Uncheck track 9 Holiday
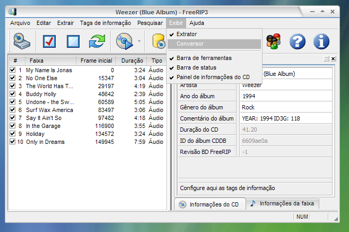The image size is (349, 232). pyautogui.click(x=13, y=134)
